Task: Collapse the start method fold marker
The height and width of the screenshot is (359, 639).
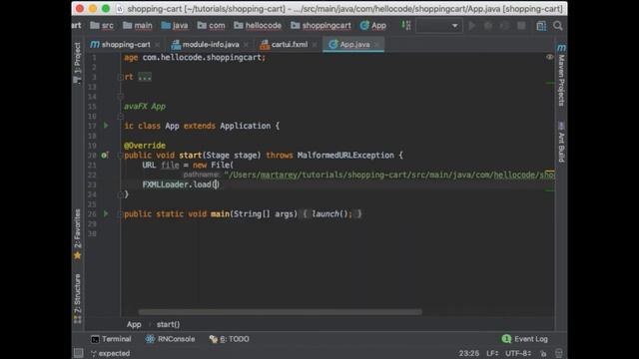Action: tap(120, 156)
